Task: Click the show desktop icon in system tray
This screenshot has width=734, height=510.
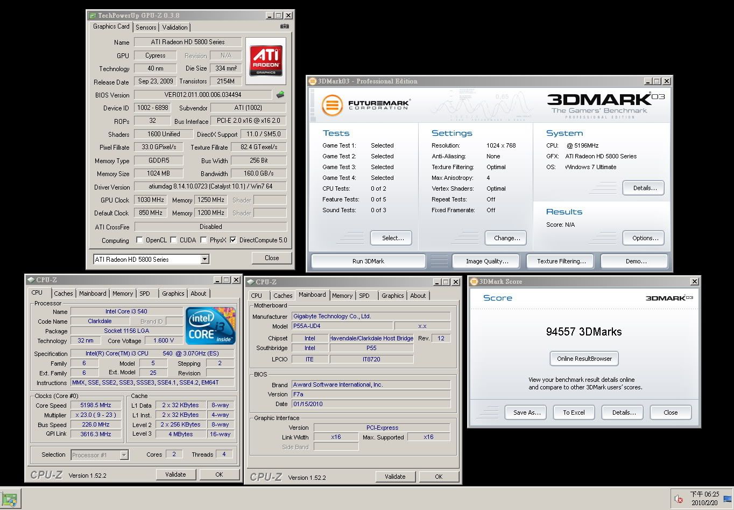Action: click(x=728, y=499)
